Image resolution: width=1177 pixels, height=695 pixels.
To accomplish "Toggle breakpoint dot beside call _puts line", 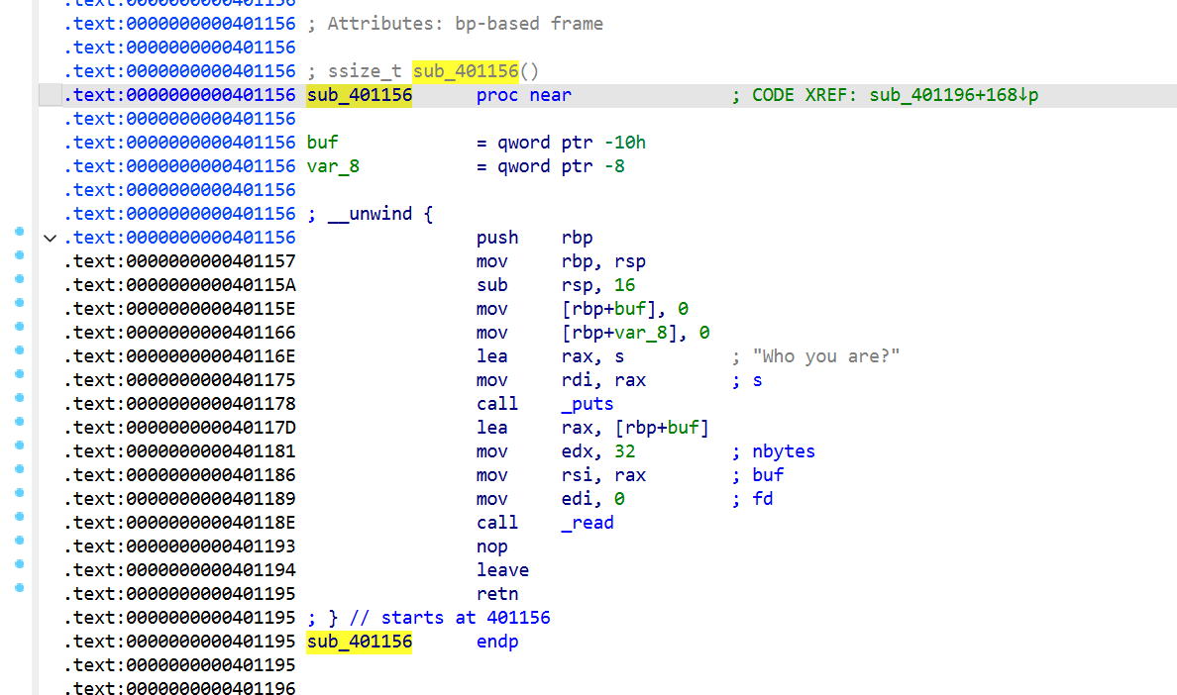I will tap(20, 397).
